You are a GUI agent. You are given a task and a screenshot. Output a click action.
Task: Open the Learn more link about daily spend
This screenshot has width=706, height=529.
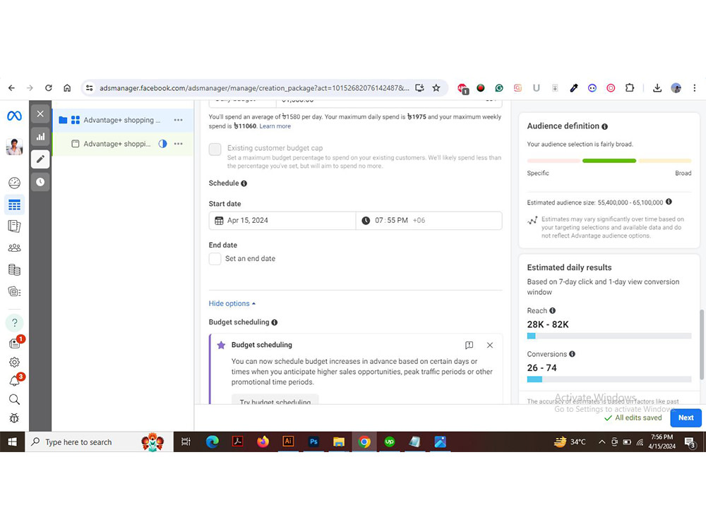275,126
